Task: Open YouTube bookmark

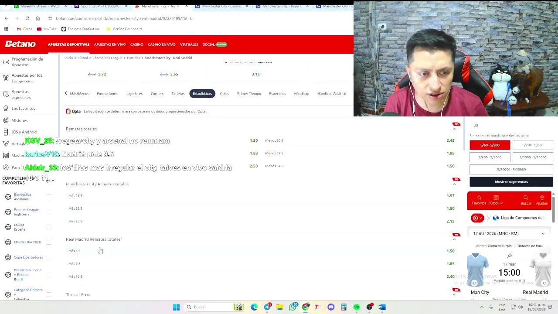Action: click(x=47, y=29)
